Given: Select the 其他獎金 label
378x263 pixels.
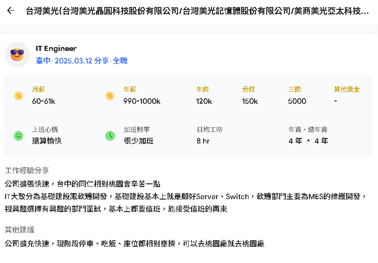Looking at the screenshot, I should [x=347, y=89].
